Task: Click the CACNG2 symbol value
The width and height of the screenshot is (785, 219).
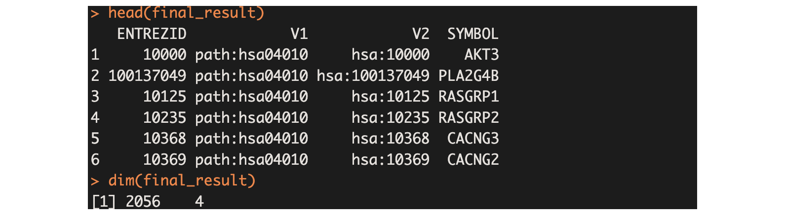Action: (x=473, y=159)
